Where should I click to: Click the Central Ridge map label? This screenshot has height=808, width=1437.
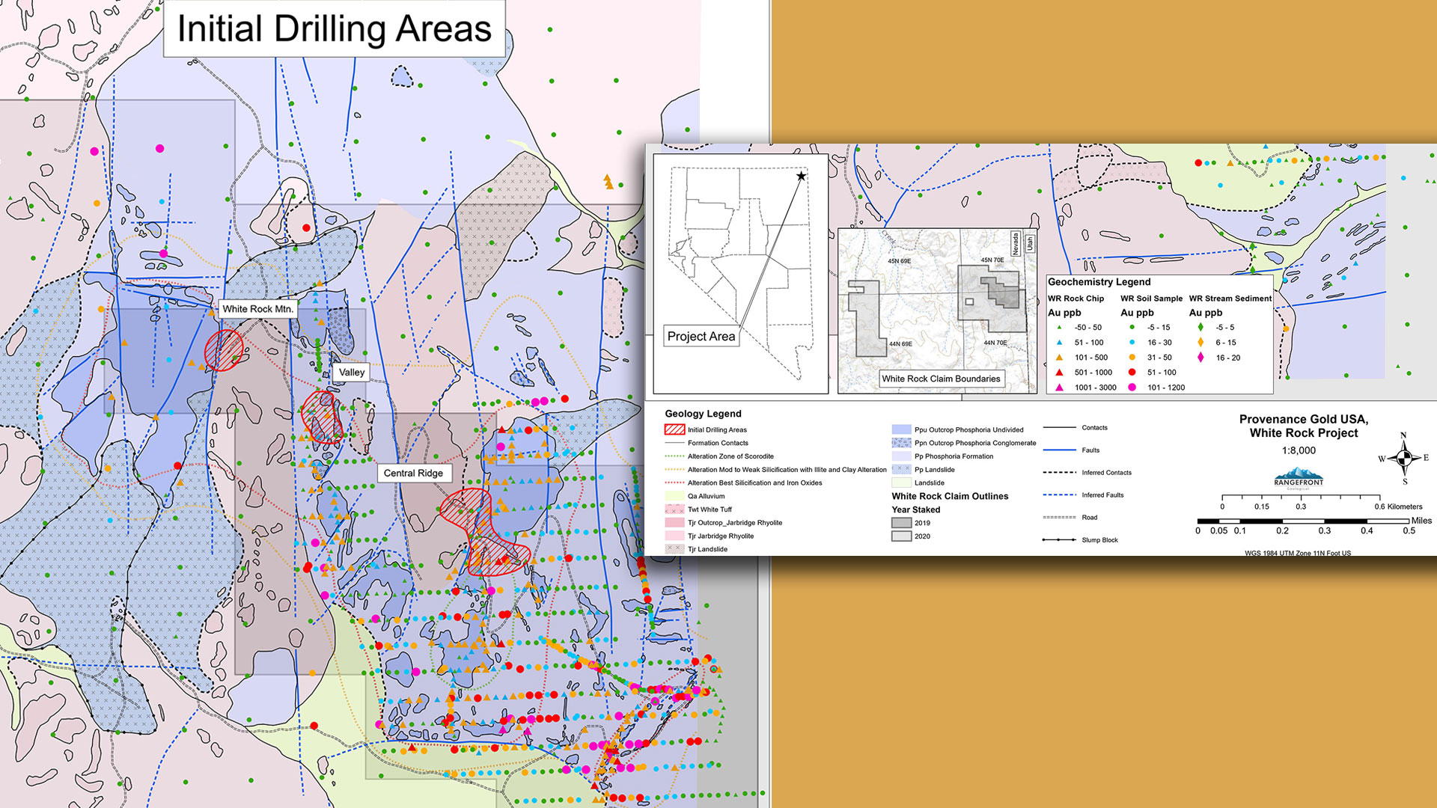point(413,473)
